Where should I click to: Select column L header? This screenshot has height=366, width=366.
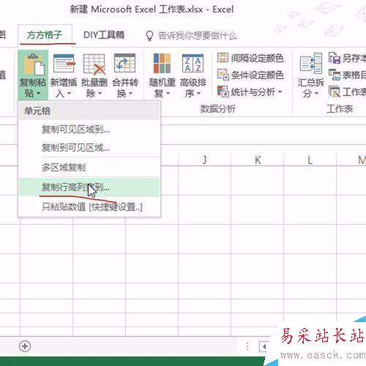tap(310, 160)
